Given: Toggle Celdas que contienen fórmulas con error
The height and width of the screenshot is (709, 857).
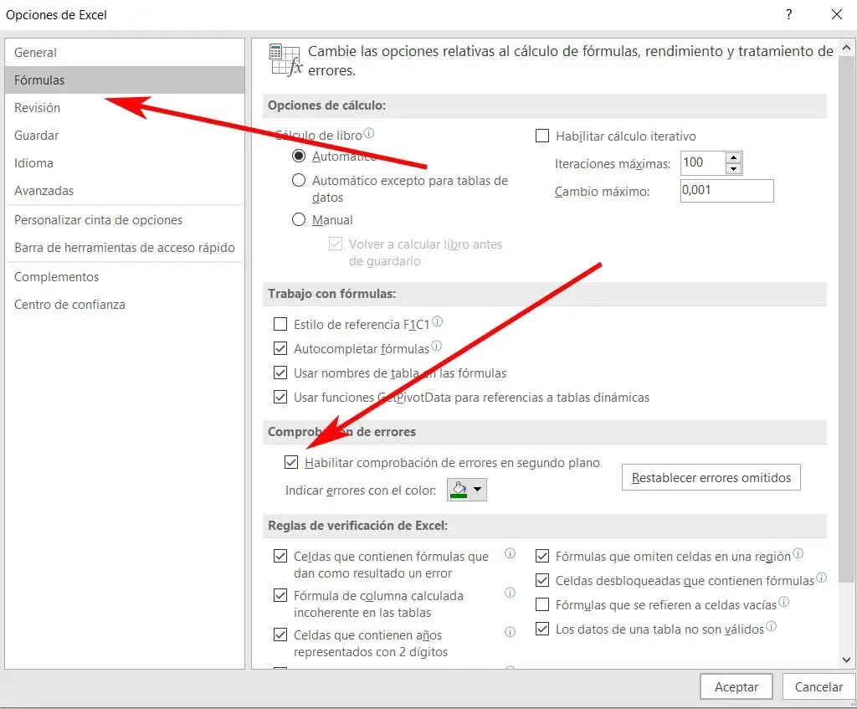Looking at the screenshot, I should (280, 556).
